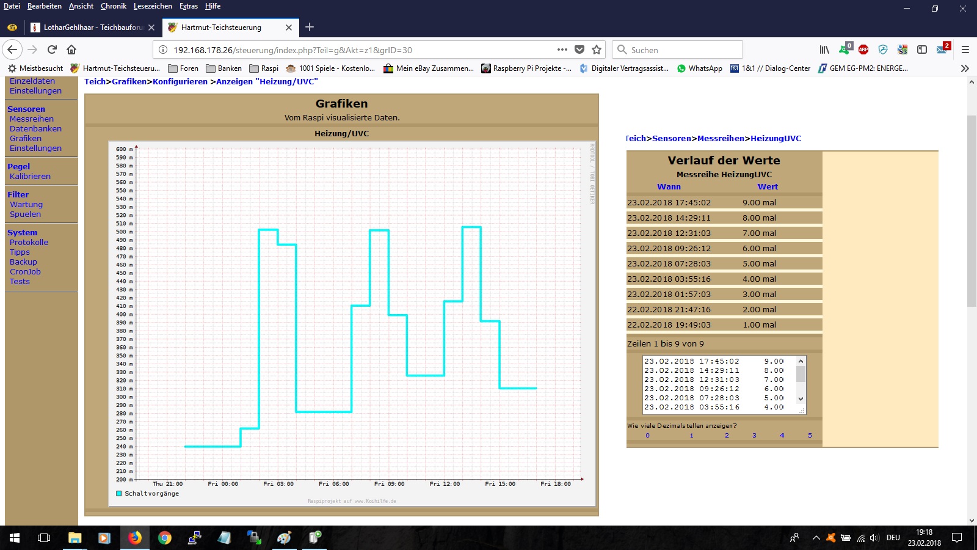Image resolution: width=977 pixels, height=550 pixels.
Task: Open the Lesezeichen menu
Action: coord(153,6)
